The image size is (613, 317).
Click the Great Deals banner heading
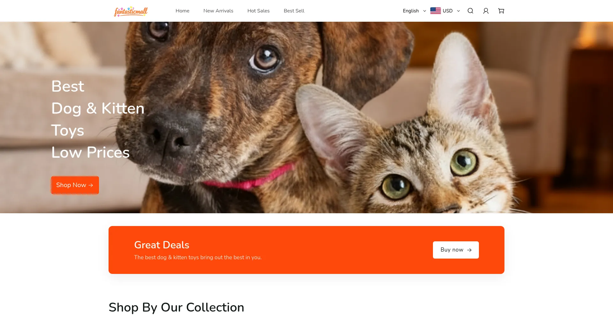pyautogui.click(x=162, y=245)
